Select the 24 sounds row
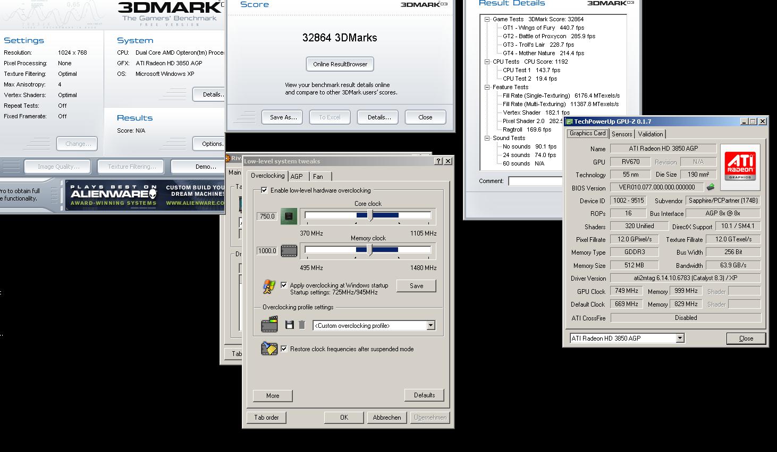Screen dimensions: 777x452 [529, 155]
